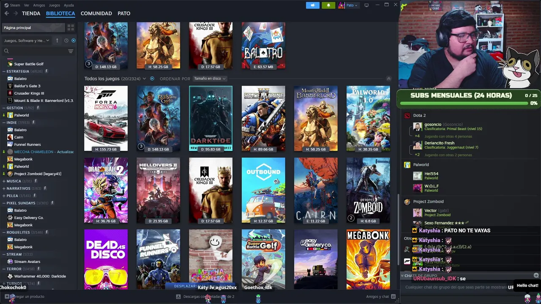Toggle ready-to-play beside Todos los juegos
The image size is (541, 304).
click(152, 79)
